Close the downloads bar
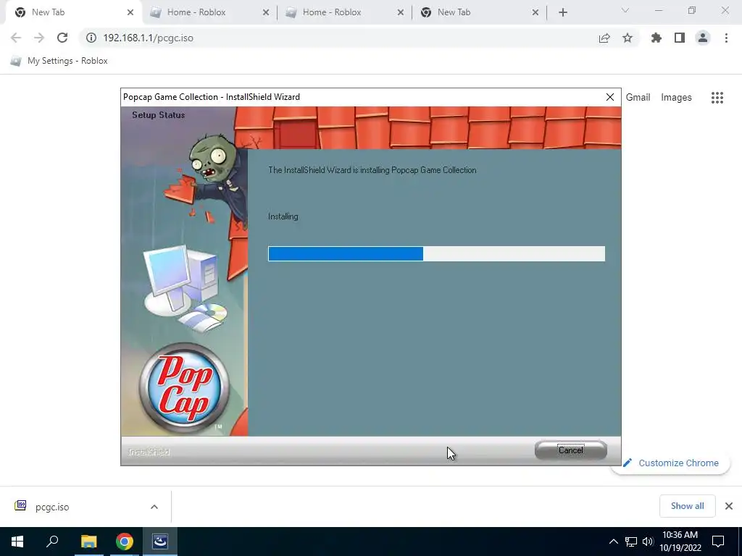 click(x=729, y=506)
